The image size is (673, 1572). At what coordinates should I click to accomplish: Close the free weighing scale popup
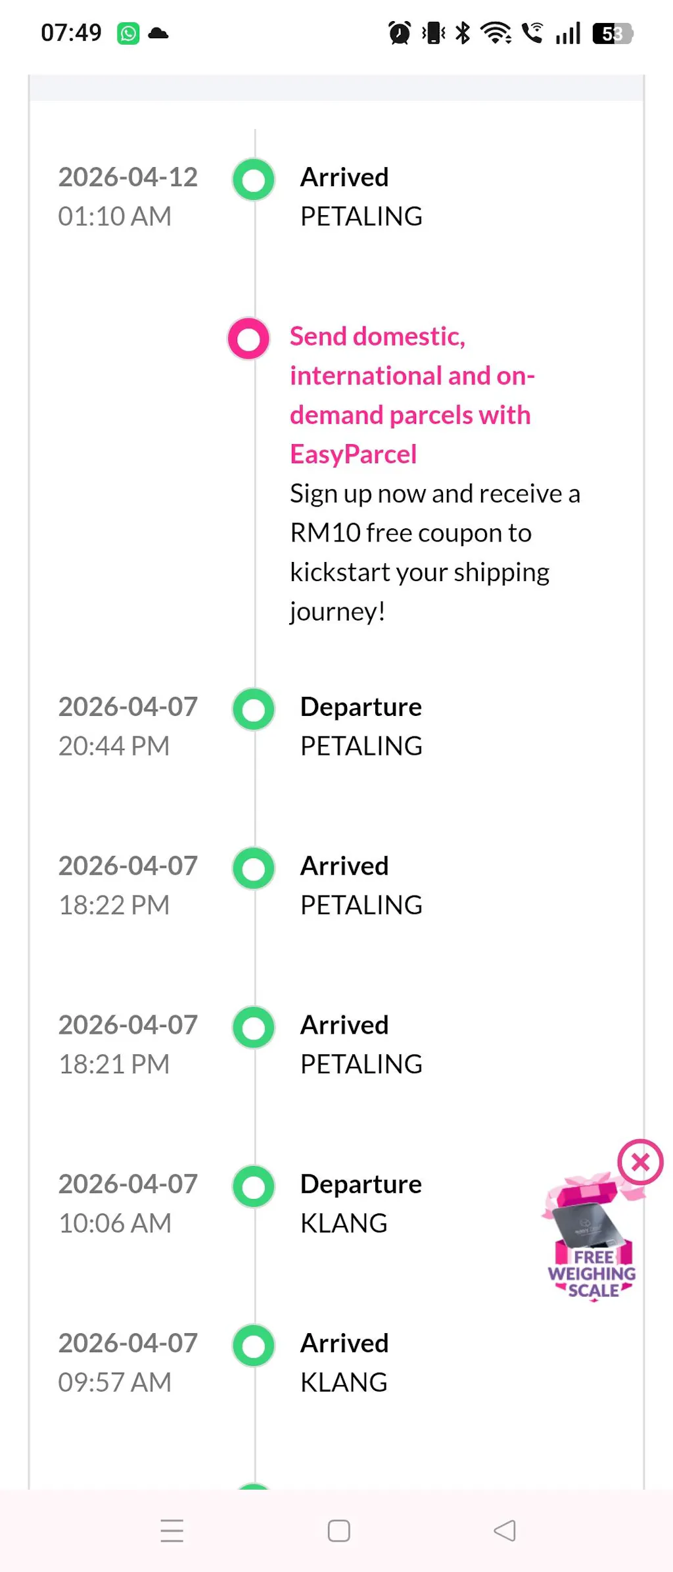point(640,1162)
